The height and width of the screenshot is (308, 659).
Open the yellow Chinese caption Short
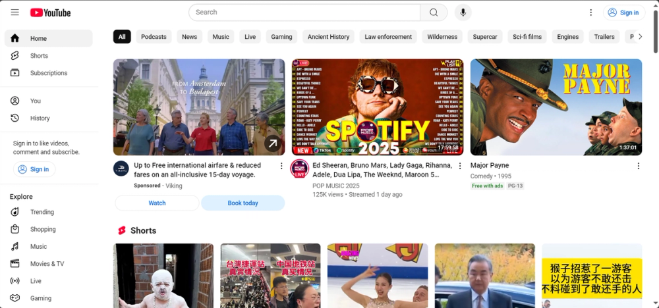(592, 276)
